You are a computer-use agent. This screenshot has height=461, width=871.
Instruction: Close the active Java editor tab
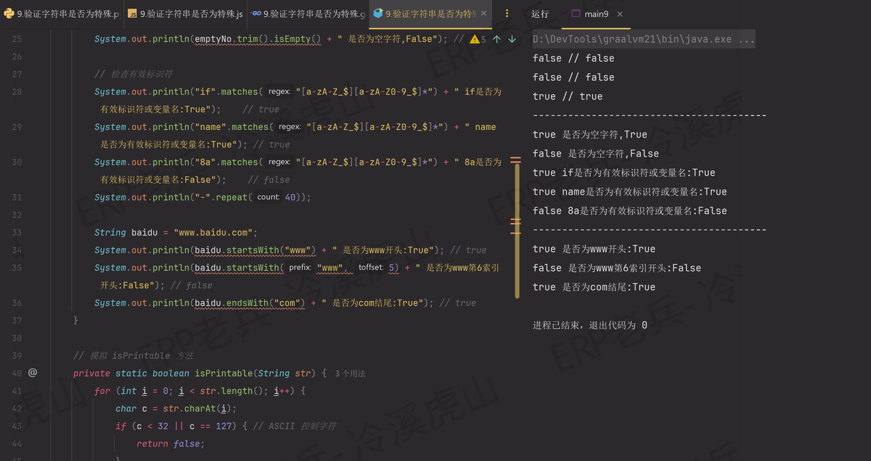point(483,14)
